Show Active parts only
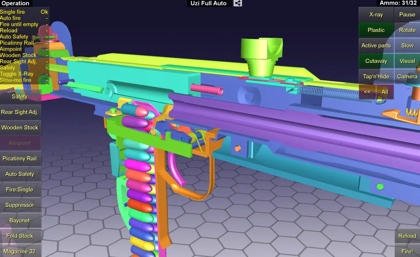Viewport: 420px width, 257px height. [376, 45]
